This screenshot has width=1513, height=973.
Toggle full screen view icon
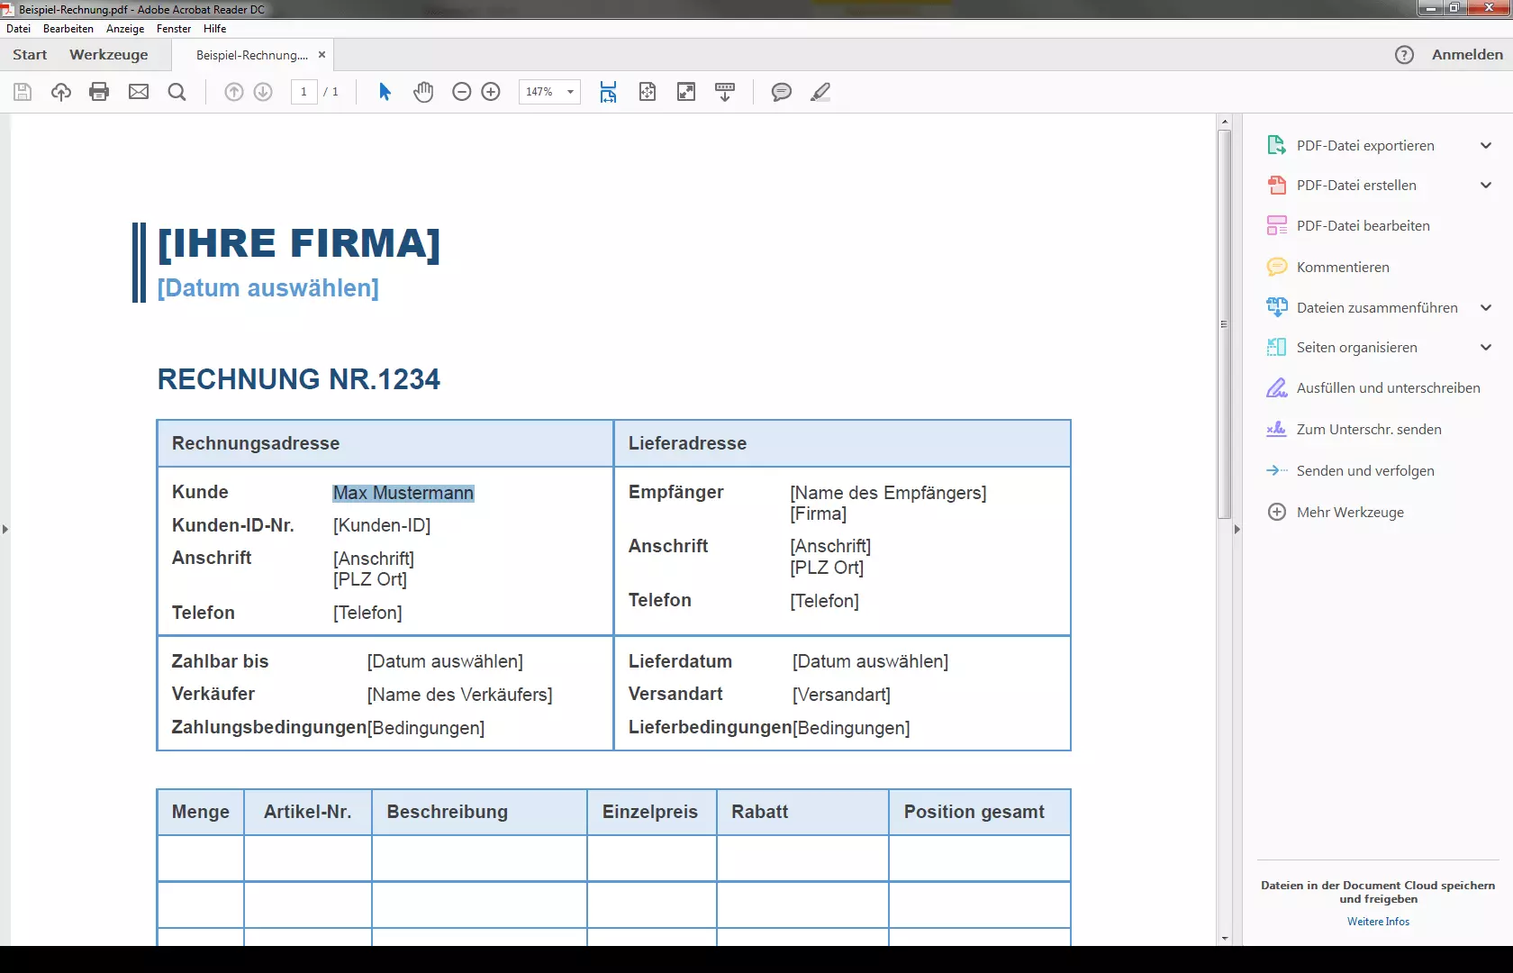pyautogui.click(x=686, y=92)
